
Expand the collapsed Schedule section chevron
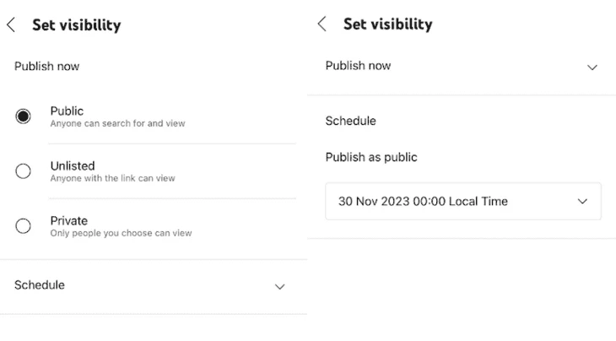279,287
